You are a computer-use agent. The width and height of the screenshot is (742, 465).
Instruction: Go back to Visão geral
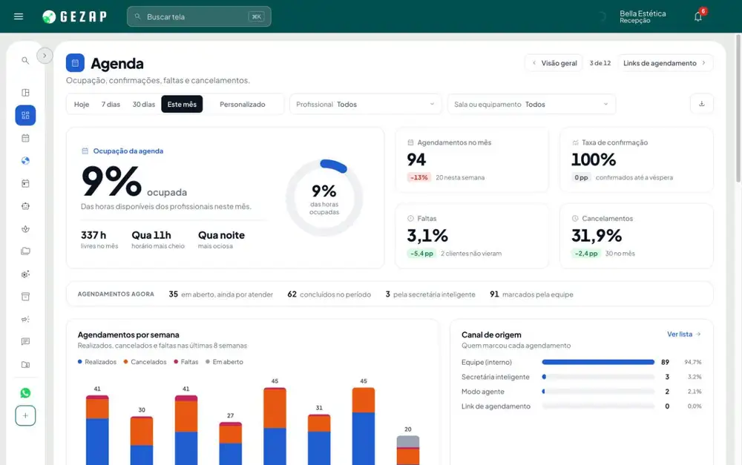[554, 63]
